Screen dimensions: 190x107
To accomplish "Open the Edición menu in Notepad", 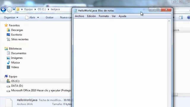I will click(x=91, y=16).
